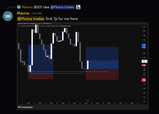Click the right red stop-loss zone

coord(102,74)
